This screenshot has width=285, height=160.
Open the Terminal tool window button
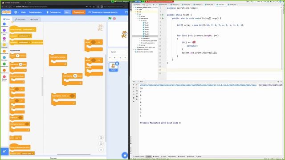181,156
